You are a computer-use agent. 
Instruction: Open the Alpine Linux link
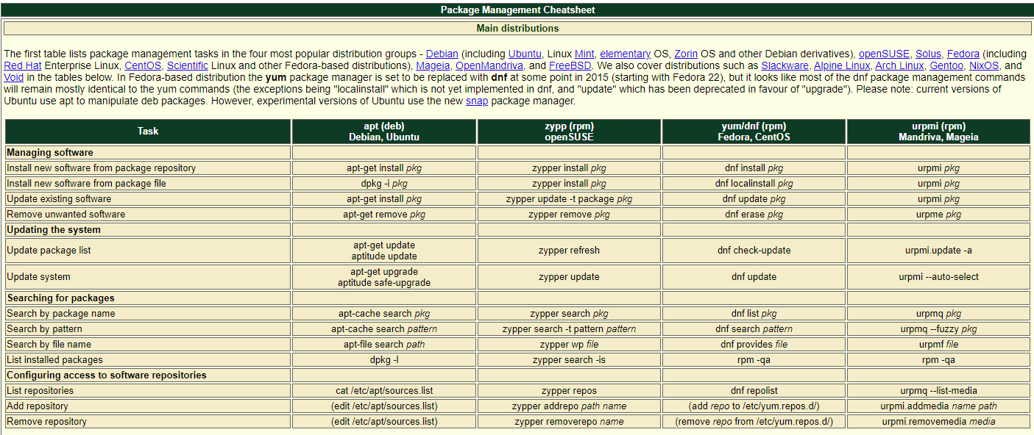[842, 65]
